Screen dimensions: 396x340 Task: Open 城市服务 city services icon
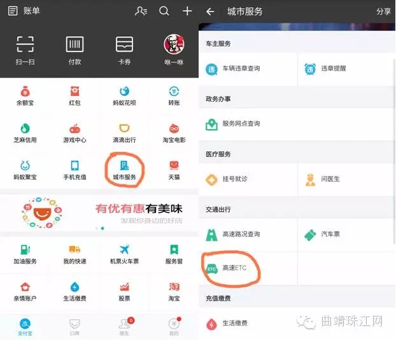click(x=124, y=169)
